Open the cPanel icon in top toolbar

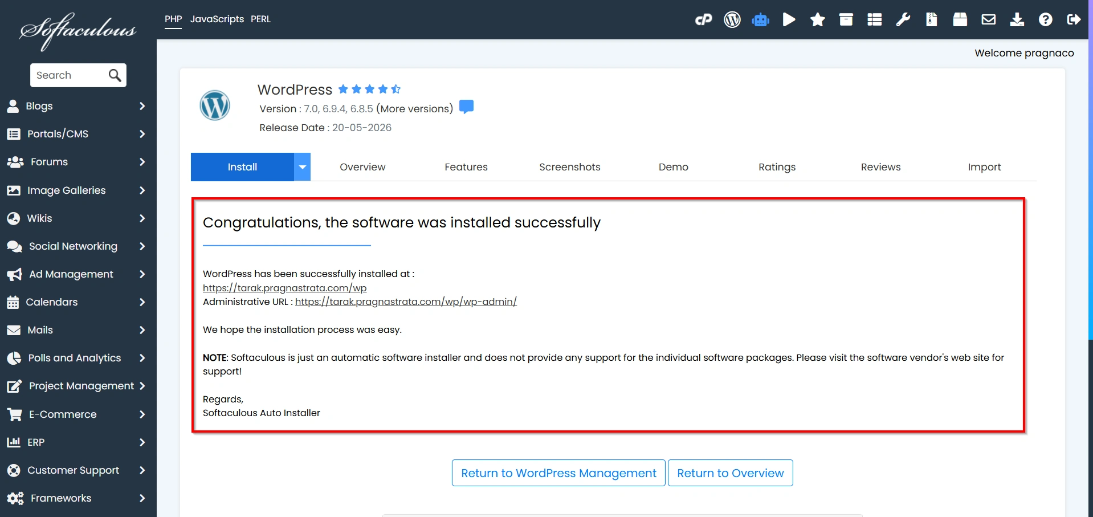(704, 20)
